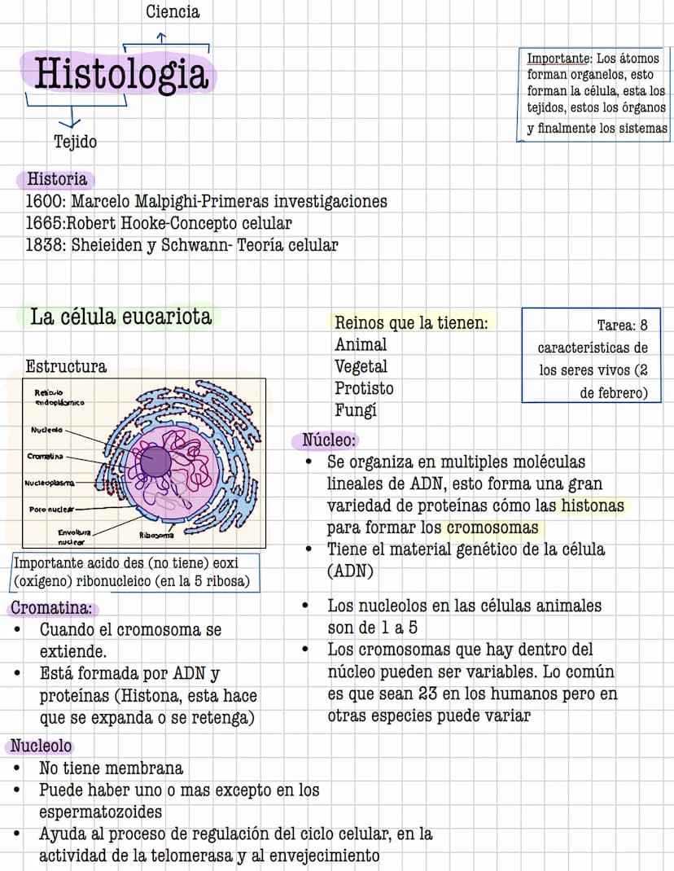Click the Historia heading
The width and height of the screenshot is (674, 871).
[x=57, y=179]
